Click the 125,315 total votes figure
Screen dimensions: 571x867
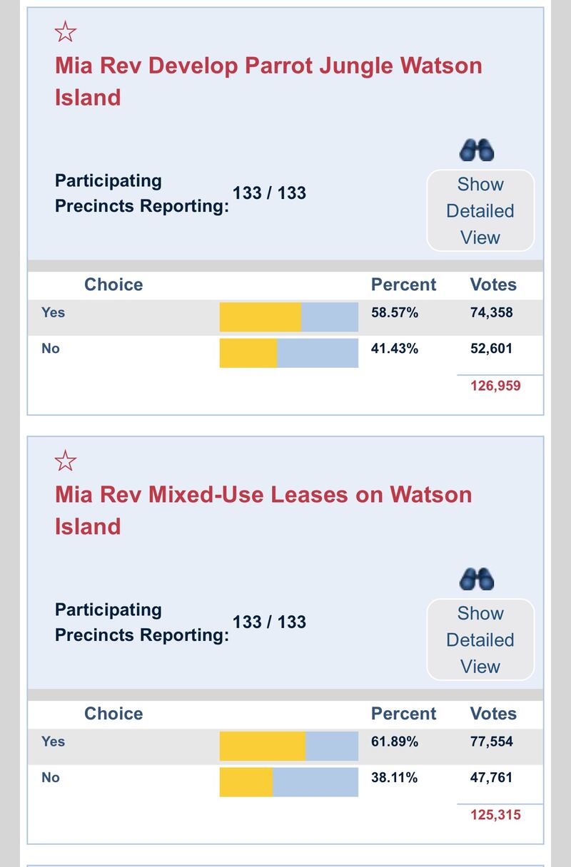tap(495, 815)
